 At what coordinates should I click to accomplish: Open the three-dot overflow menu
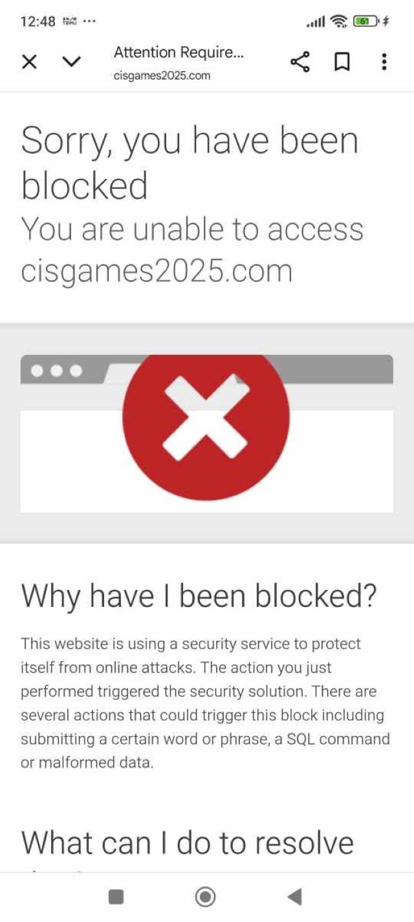(x=384, y=62)
